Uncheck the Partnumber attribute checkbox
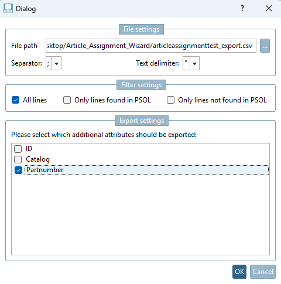 (x=18, y=170)
